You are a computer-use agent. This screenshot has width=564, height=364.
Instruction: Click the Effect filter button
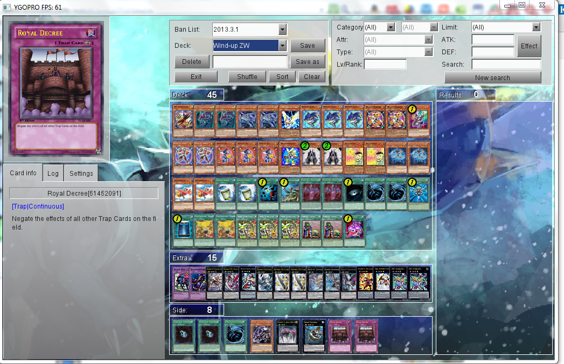click(529, 46)
